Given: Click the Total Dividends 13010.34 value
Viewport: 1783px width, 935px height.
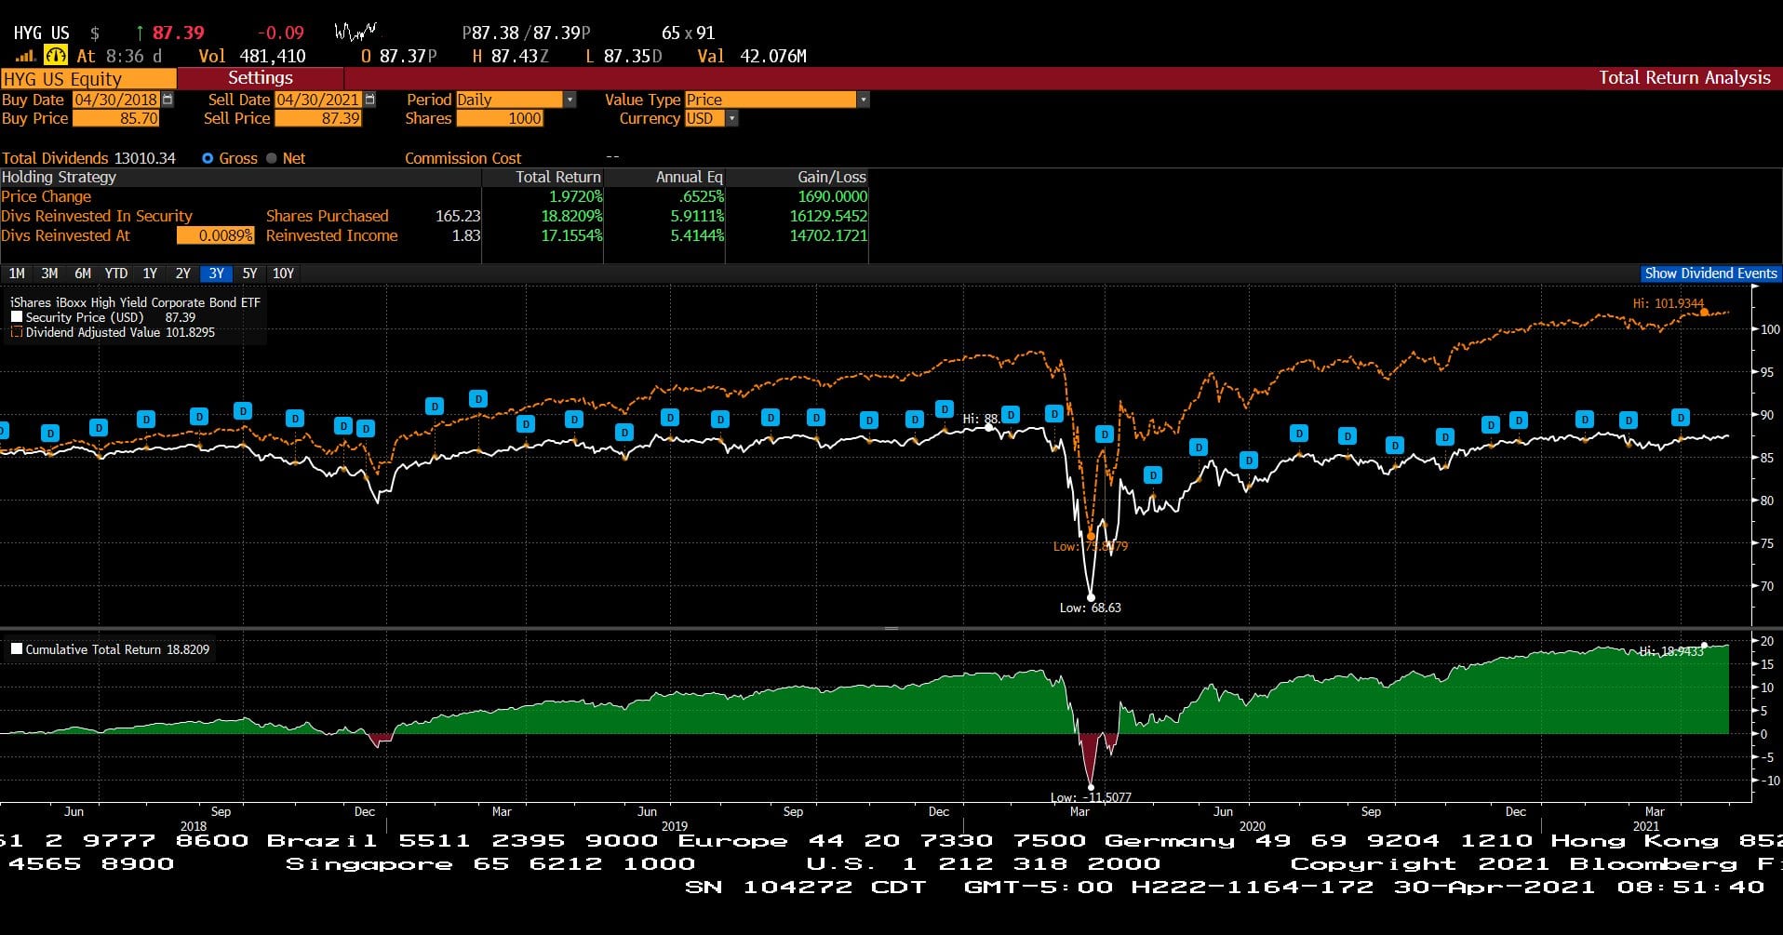Looking at the screenshot, I should pyautogui.click(x=144, y=158).
